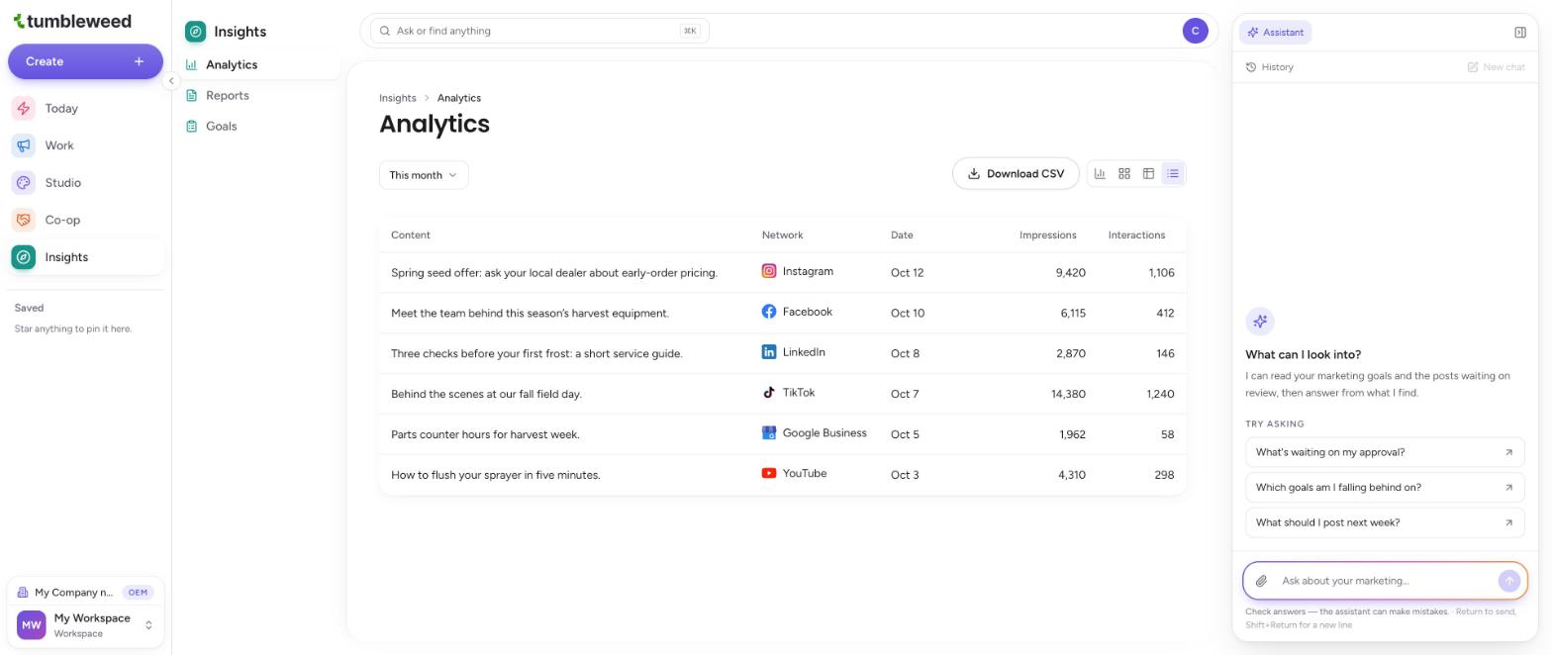The image size is (1552, 655).
Task: Click the Work megaphone icon
Action: [x=24, y=145]
